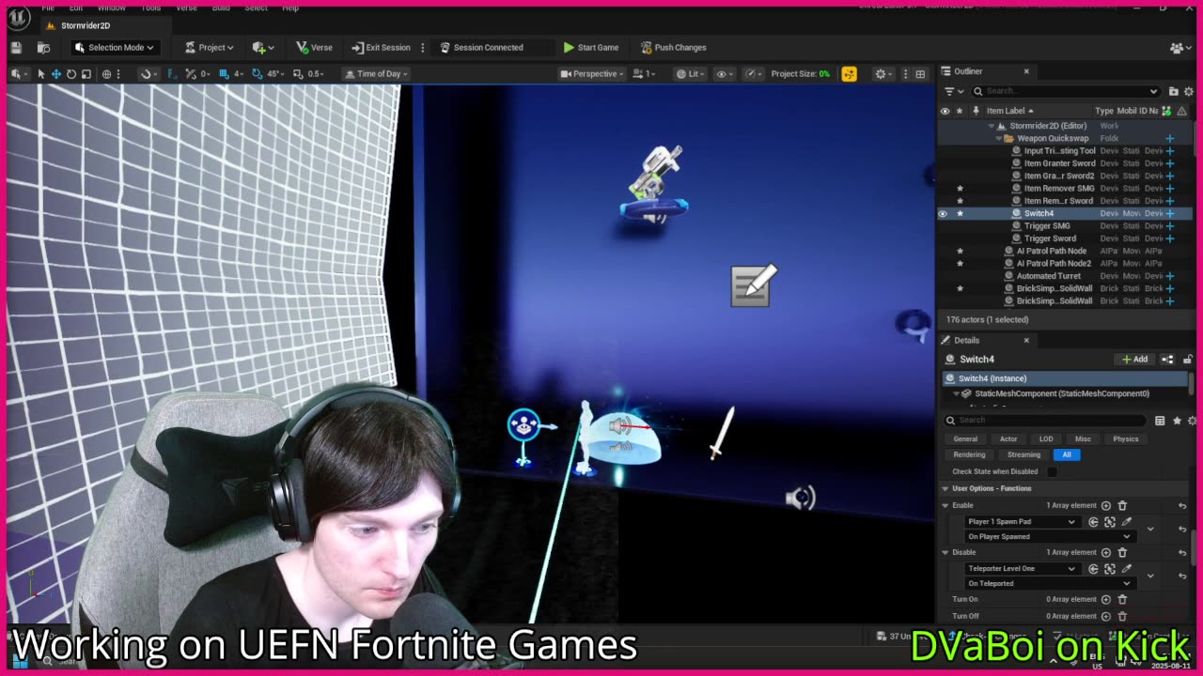Image resolution: width=1203 pixels, height=676 pixels.
Task: Open Perspective view dropdown
Action: [x=592, y=73]
